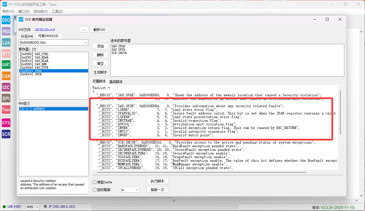Open the UART serial tool
Viewport: 365px width, 211px height.
(6, 65)
